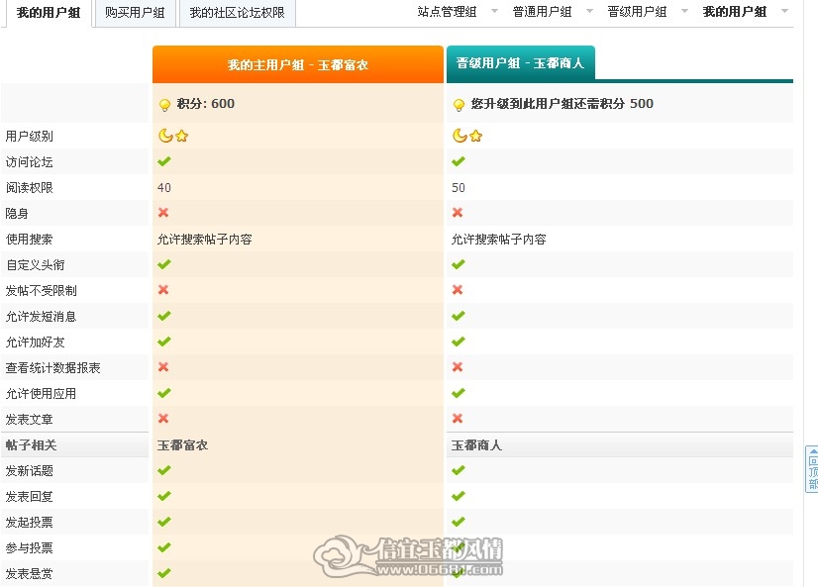Click the 阅读权限 value 50

459,188
